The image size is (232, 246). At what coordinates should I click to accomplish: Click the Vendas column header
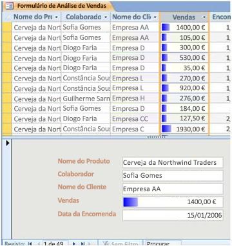point(184,17)
